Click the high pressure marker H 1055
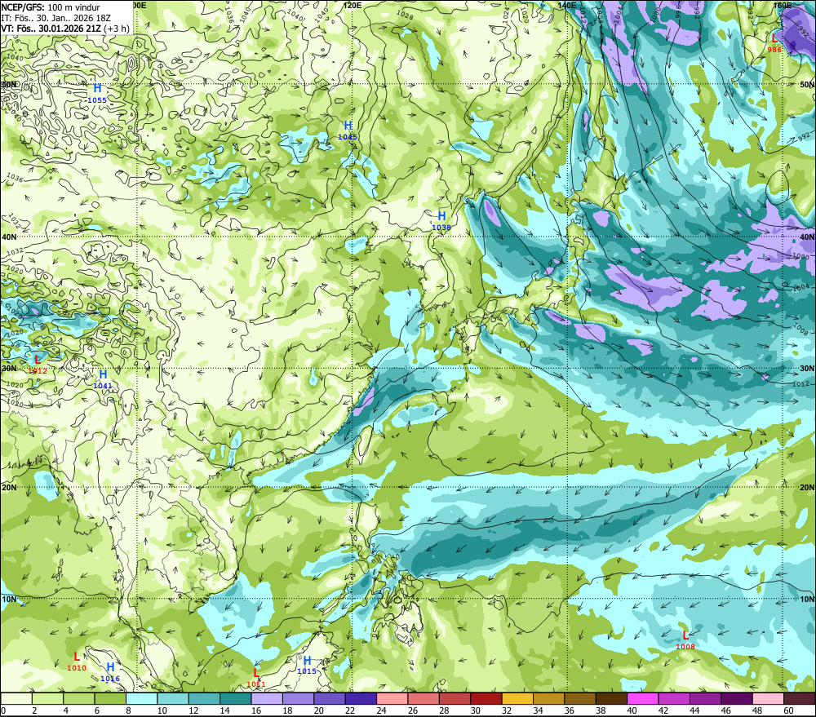The image size is (816, 717). pos(97,93)
